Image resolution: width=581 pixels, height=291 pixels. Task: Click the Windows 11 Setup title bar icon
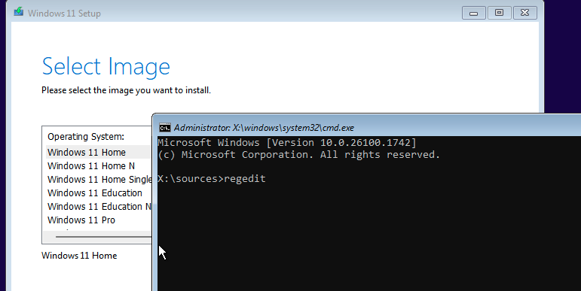[19, 12]
